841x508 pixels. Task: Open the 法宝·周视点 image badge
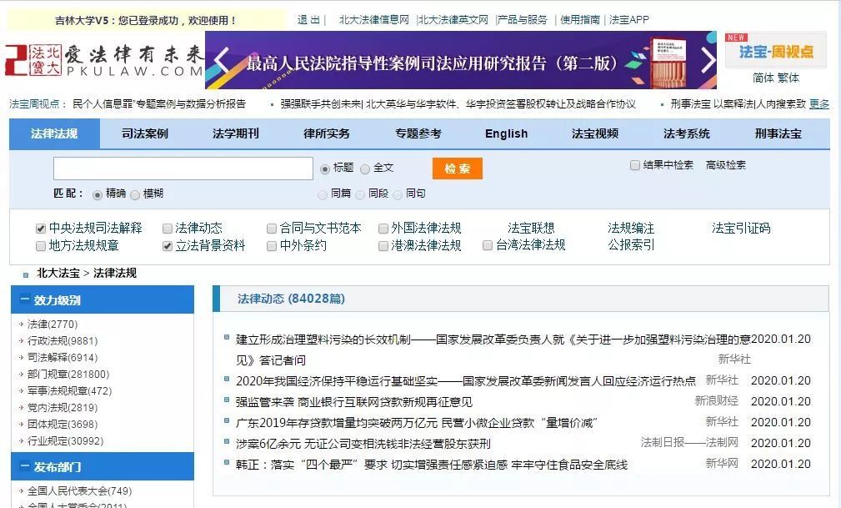[x=775, y=51]
